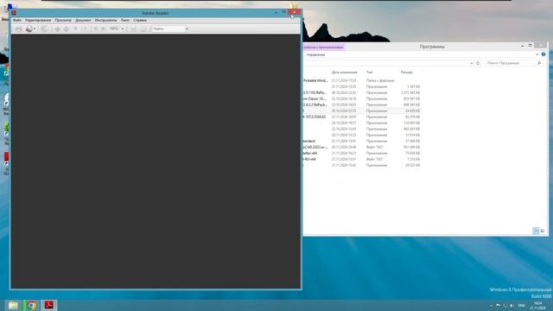The image size is (553, 311).
Task: Open the address bar history dropdown in Программы
Action: click(x=472, y=63)
